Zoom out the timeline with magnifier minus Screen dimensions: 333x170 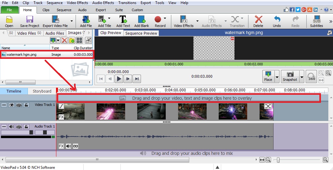click(268, 159)
